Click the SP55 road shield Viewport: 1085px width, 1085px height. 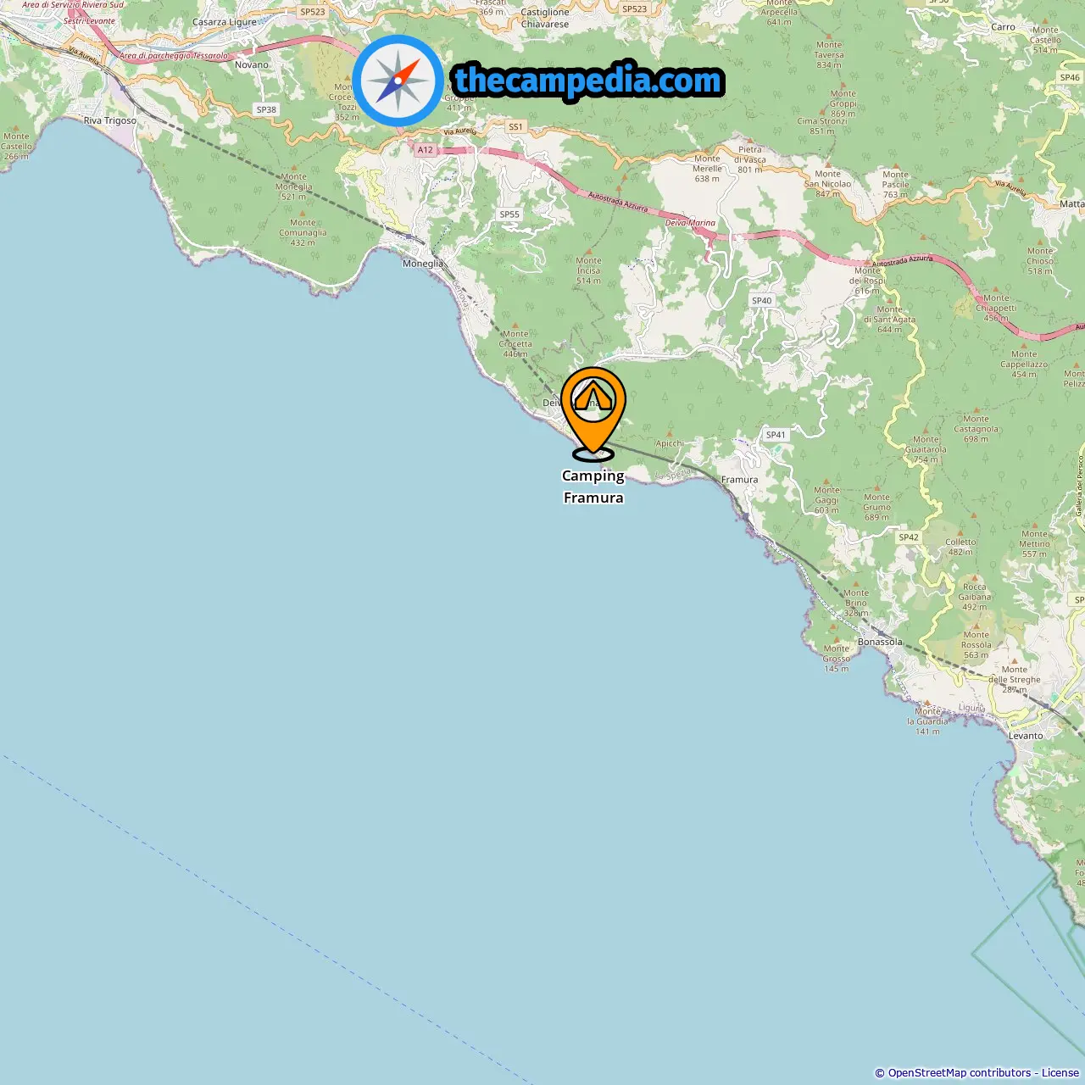tap(509, 214)
